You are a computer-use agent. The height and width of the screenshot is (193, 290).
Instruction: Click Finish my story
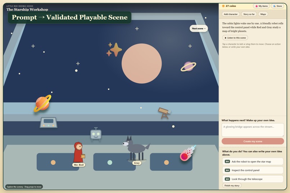[232, 185]
